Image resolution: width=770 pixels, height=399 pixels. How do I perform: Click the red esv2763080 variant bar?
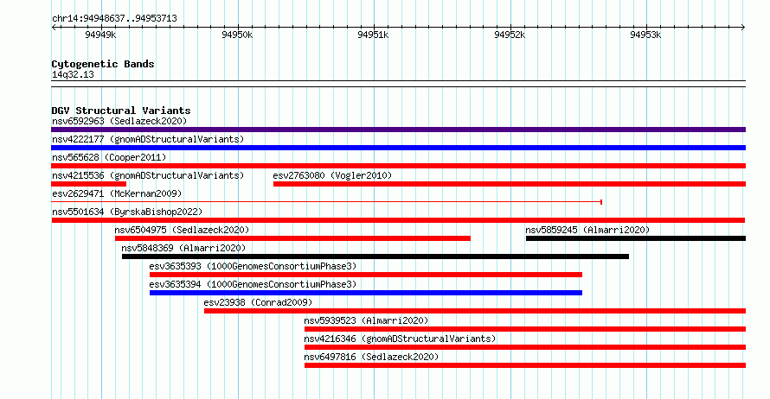[510, 184]
